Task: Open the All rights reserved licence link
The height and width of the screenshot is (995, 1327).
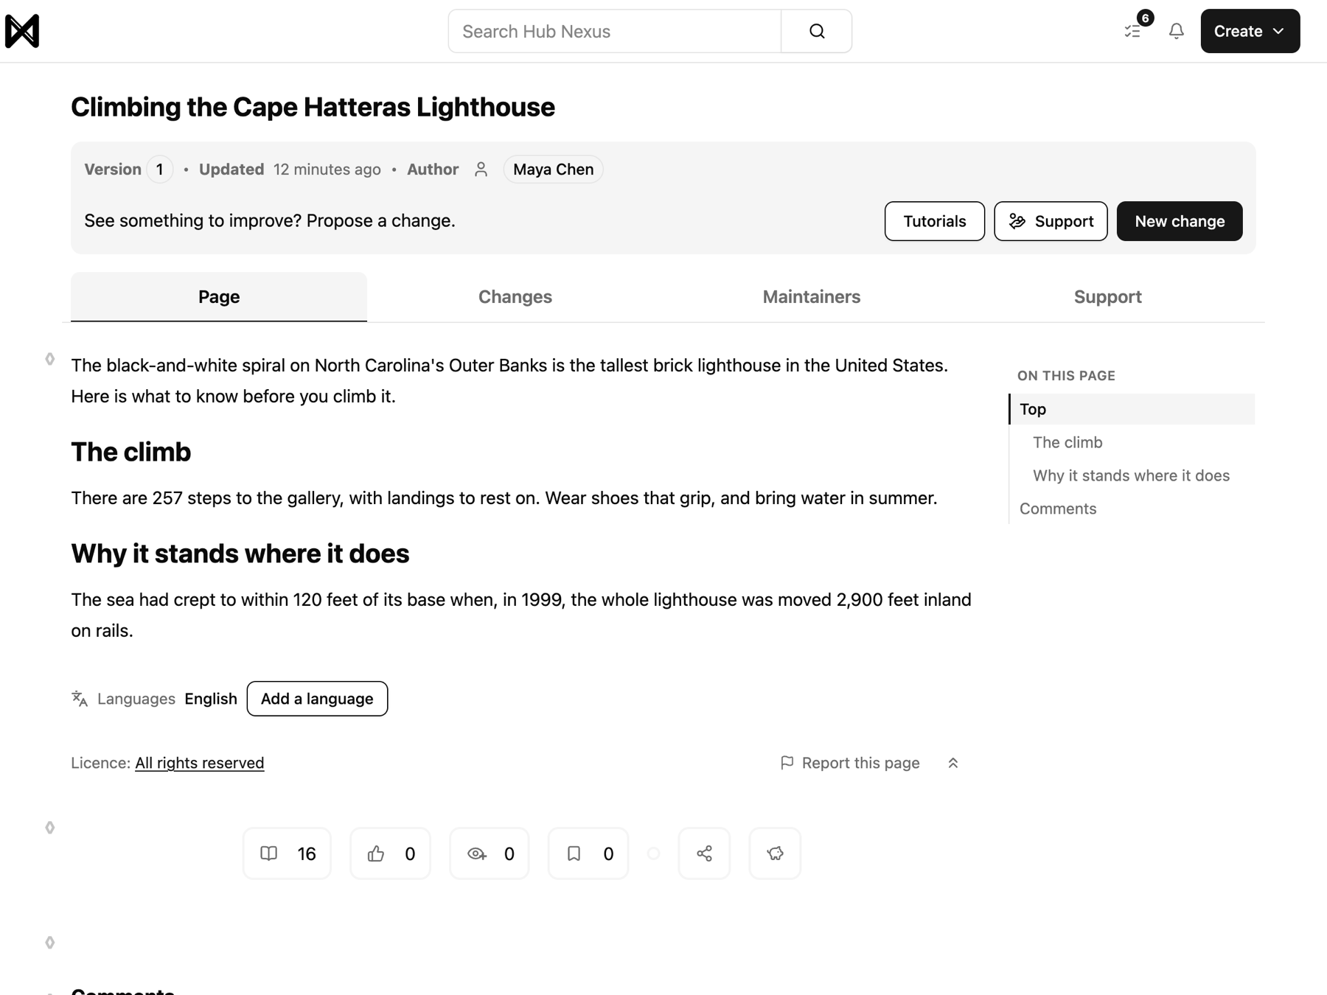Action: [x=200, y=763]
